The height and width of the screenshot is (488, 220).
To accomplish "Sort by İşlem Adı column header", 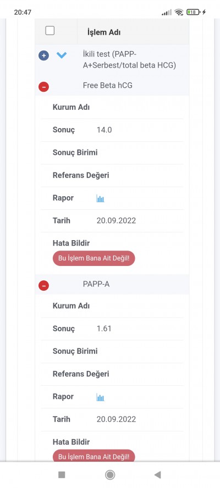I will click(104, 32).
